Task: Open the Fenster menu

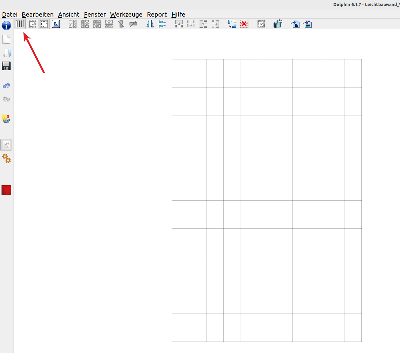Action: point(95,14)
